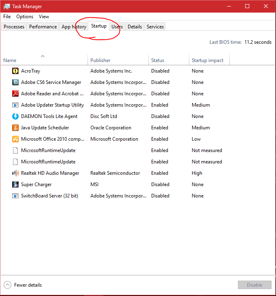
Task: Select Adobe Updater Startup Utility entry
Action: coord(52,105)
